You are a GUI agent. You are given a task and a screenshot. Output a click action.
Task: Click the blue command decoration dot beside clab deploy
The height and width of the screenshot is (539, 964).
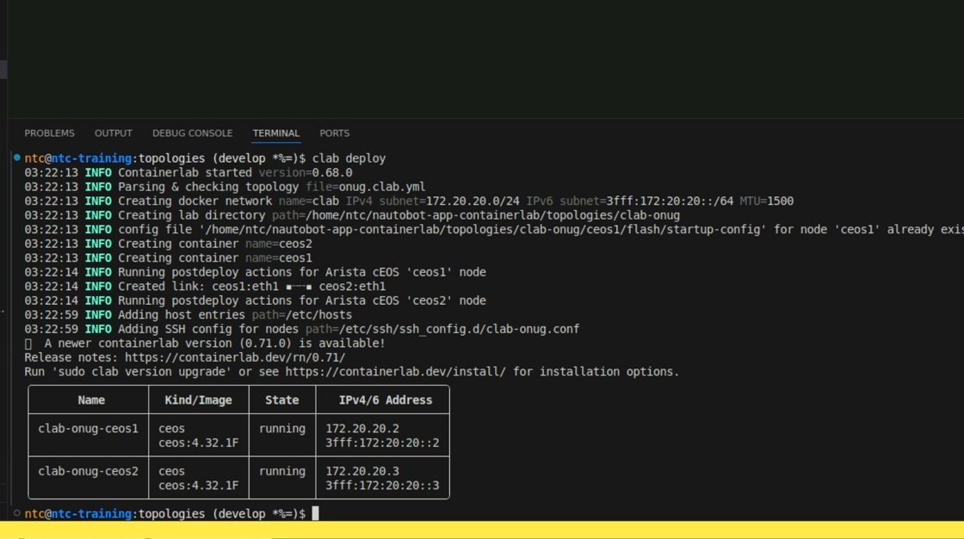pos(16,158)
